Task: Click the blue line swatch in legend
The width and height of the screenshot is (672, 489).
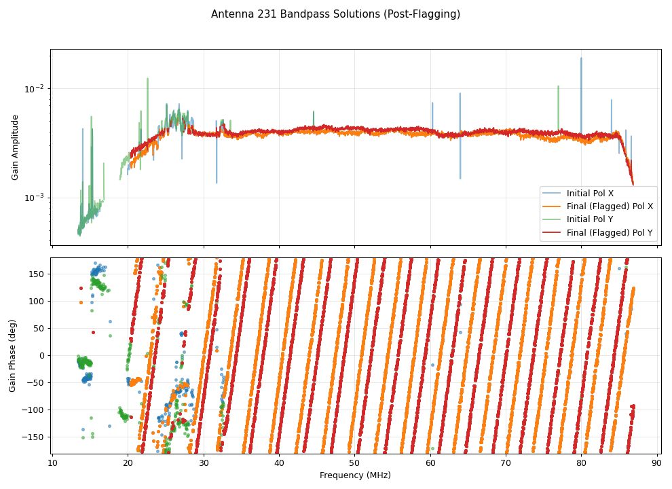Action: coord(553,194)
